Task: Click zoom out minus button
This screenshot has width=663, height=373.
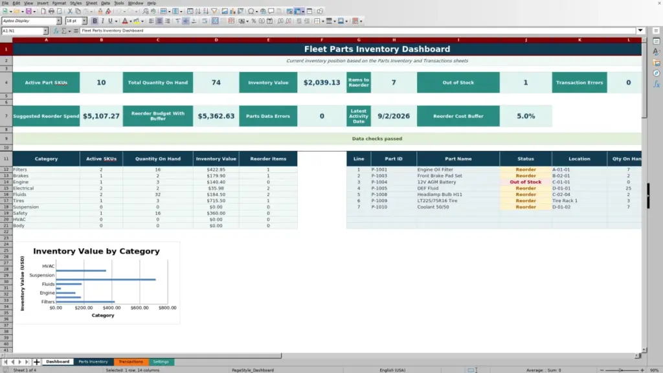Action: [601, 370]
